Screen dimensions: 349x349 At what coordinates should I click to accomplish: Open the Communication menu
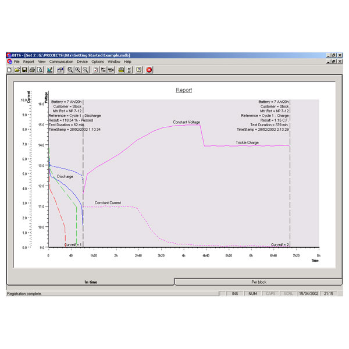coord(61,61)
